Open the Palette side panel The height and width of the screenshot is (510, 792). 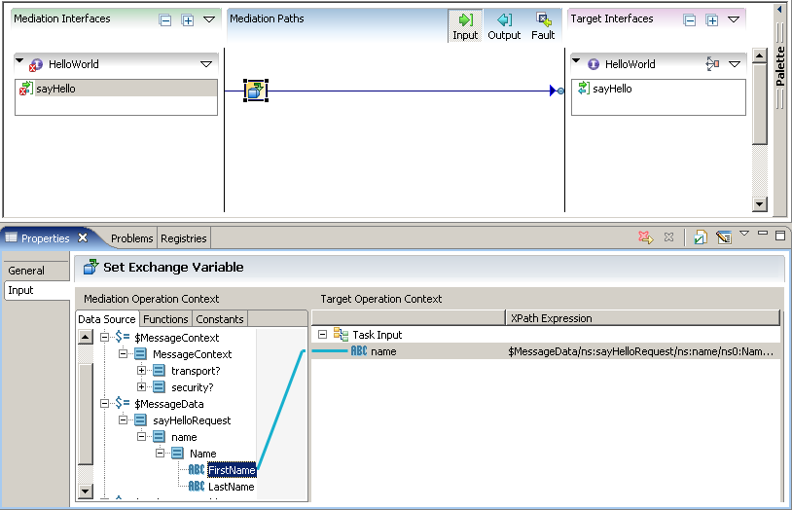[x=780, y=66]
